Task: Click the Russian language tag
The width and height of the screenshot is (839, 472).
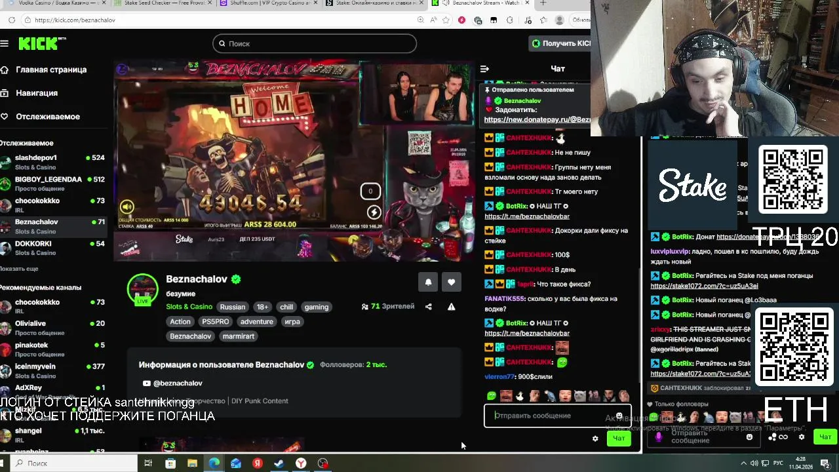Action: tap(233, 307)
